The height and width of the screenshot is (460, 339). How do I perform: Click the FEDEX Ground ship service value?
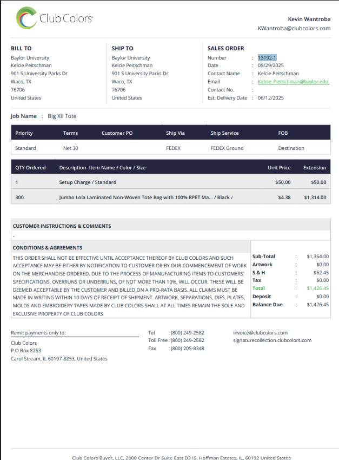tap(227, 148)
